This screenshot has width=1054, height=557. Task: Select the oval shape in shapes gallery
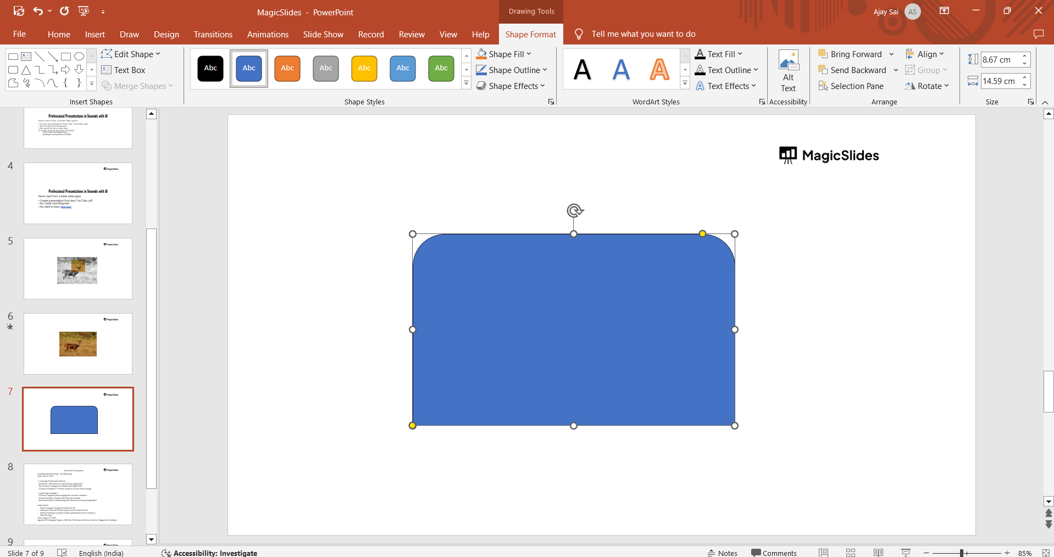(79, 57)
